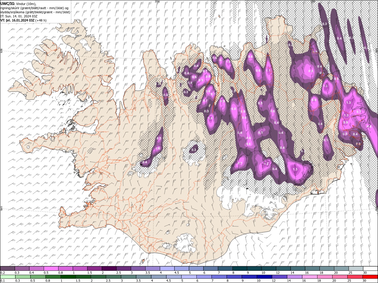Select the darkest green swatch above lower-row 1

[x=68, y=277]
